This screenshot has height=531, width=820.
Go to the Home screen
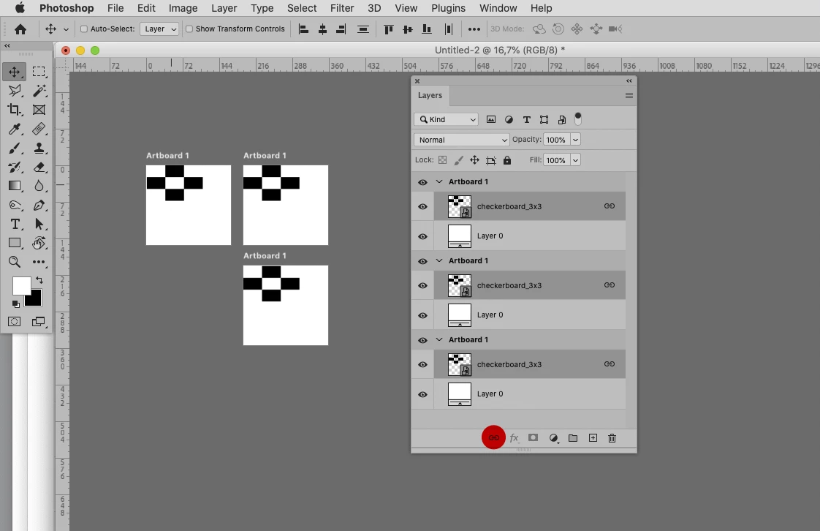point(20,29)
